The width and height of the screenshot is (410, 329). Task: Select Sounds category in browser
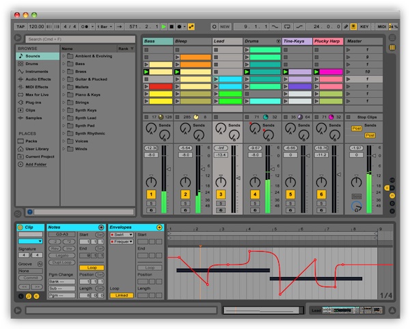[38, 56]
